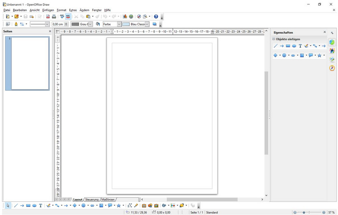Screen dimensions: 338x215
Task: Collapse the Objekte einfügen section
Action: tap(274, 39)
